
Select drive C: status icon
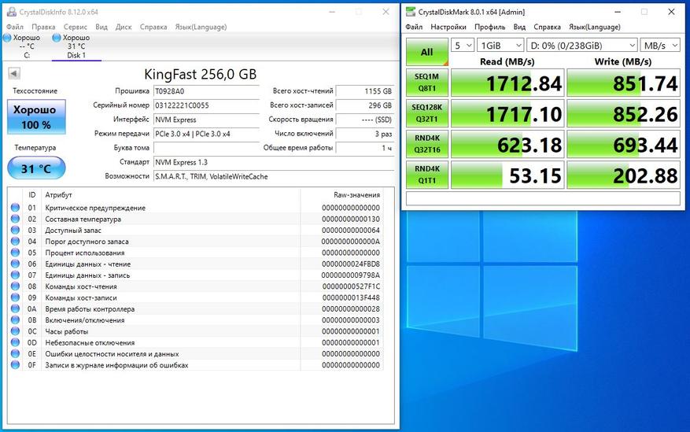pyautogui.click(x=8, y=38)
